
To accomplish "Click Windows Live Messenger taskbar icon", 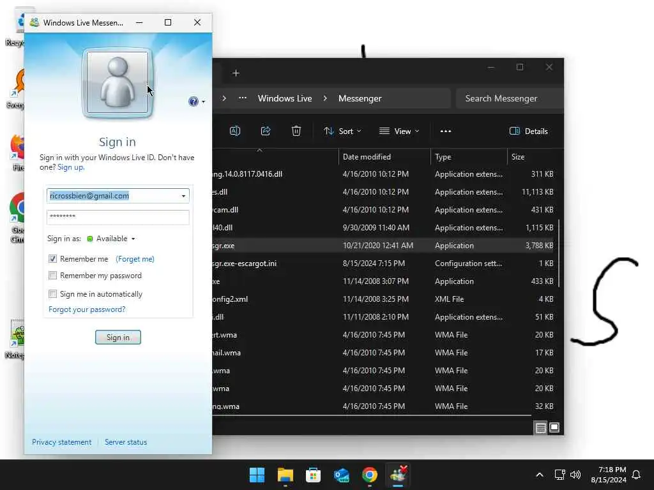I will coord(398,475).
